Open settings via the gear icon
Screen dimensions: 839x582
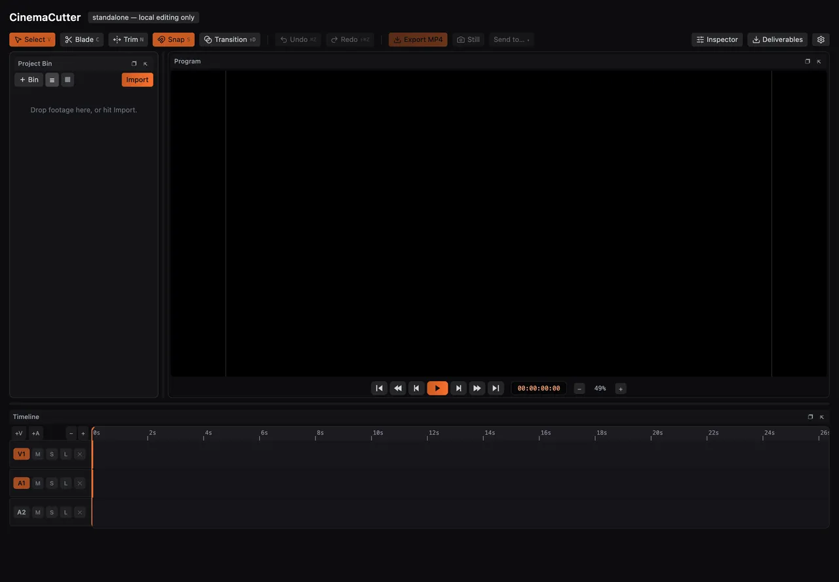point(821,40)
